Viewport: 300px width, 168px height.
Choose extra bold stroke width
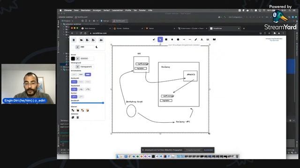(88, 75)
